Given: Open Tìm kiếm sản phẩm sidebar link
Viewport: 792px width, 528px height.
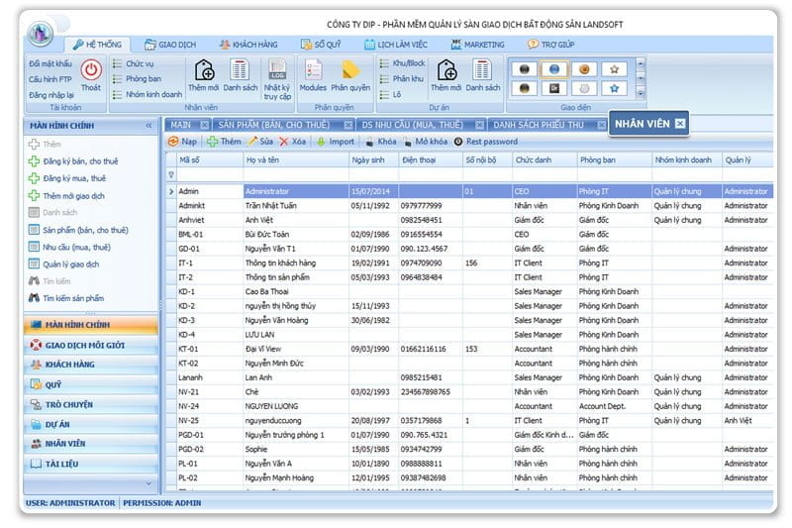Looking at the screenshot, I should pos(73,298).
